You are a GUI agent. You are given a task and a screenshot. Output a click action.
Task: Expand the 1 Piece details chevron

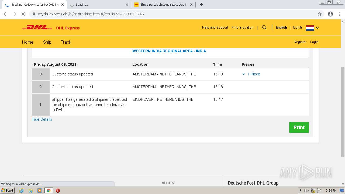[x=244, y=74]
